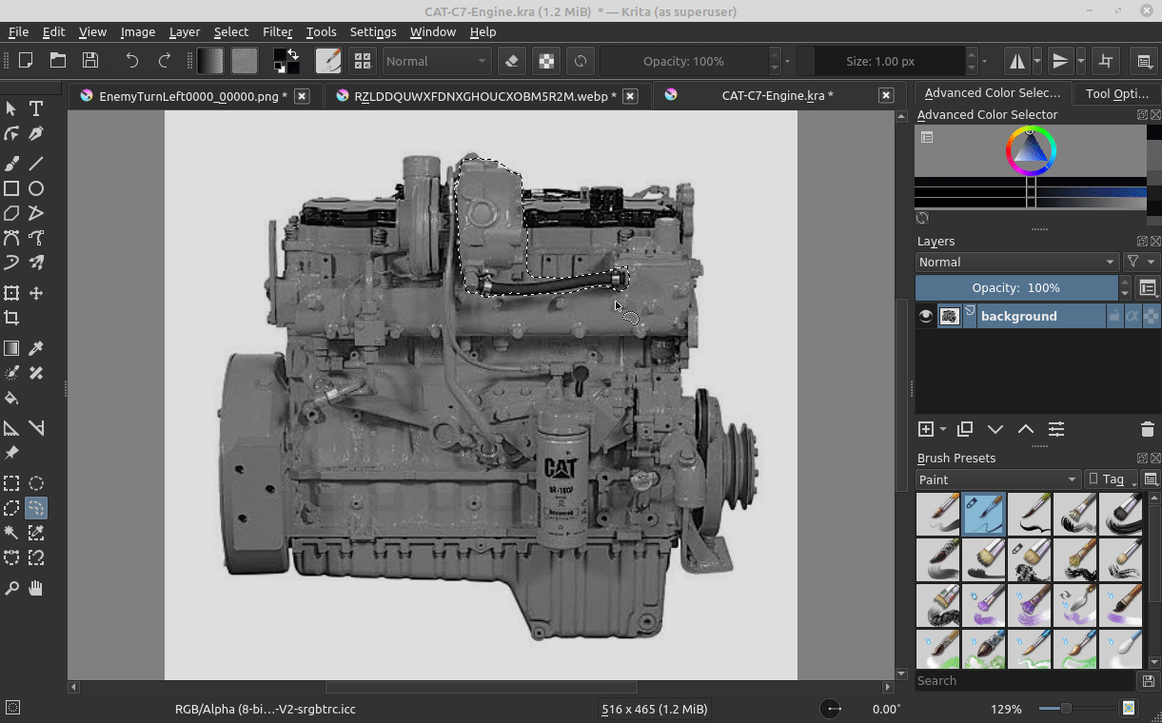The image size is (1162, 723).
Task: Delete layer with trash icon
Action: click(x=1147, y=429)
